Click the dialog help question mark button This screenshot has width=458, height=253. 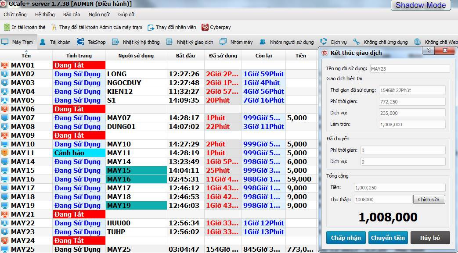429,50
